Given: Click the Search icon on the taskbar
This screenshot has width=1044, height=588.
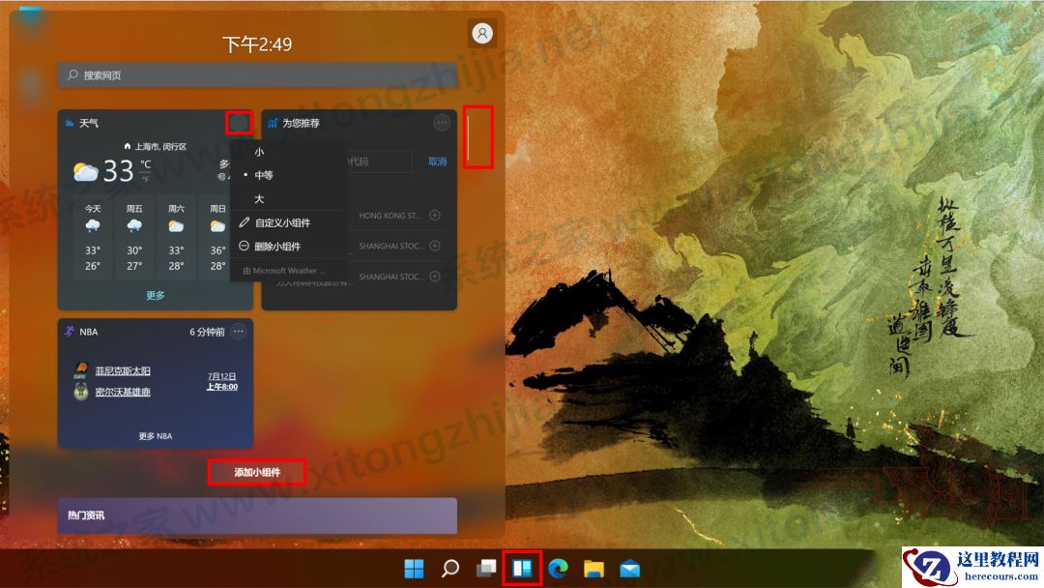Looking at the screenshot, I should click(x=451, y=570).
